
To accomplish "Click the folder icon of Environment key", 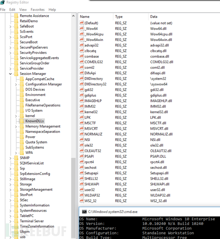I will (x=22, y=95).
